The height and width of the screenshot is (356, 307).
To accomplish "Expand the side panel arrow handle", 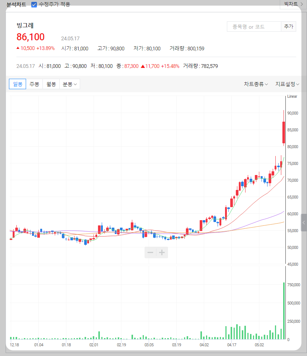I will [304, 223].
